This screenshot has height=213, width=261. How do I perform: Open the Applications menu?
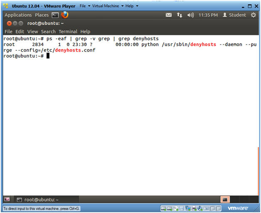18,15
